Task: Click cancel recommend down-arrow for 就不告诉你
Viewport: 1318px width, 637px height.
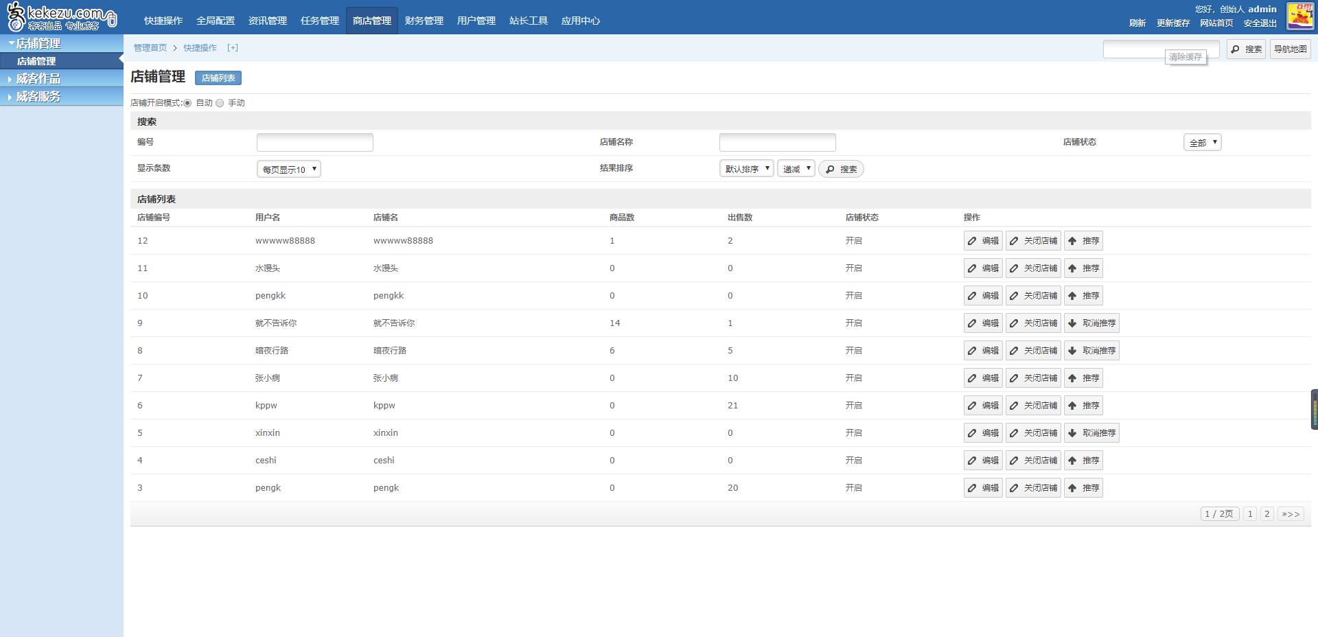Action: coord(1072,323)
